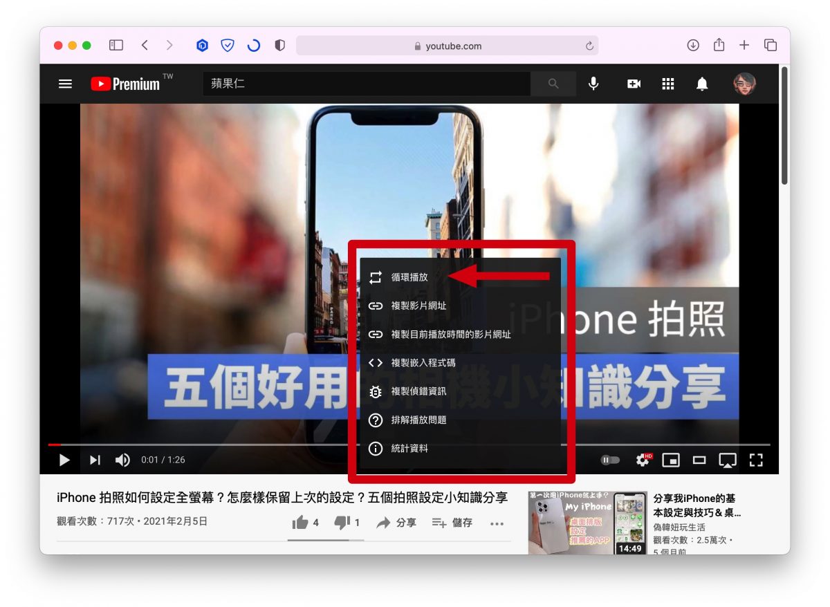Play the video
The height and width of the screenshot is (607, 830).
tap(64, 460)
